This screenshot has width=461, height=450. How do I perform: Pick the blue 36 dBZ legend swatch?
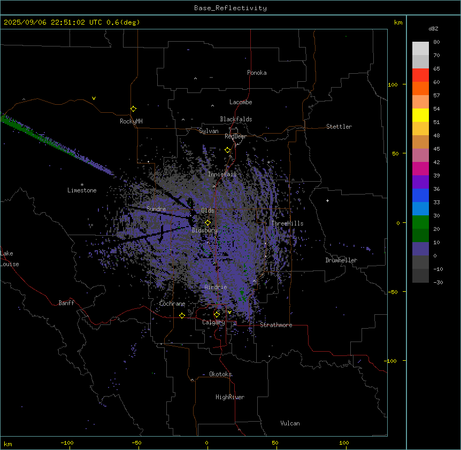[x=420, y=195]
